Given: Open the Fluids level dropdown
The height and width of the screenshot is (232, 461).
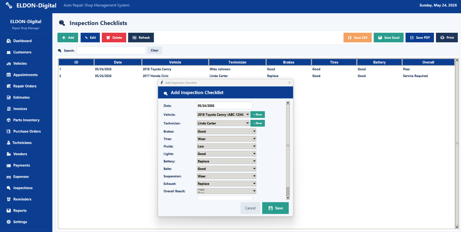Looking at the screenshot, I should click(x=226, y=146).
